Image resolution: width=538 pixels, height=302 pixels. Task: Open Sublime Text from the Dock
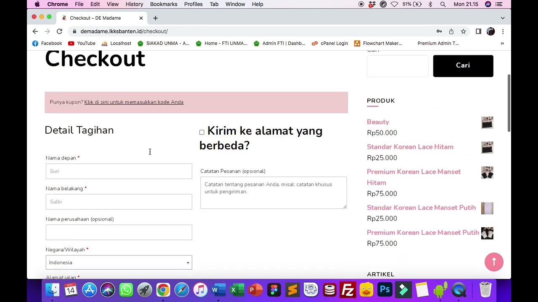[x=293, y=290]
